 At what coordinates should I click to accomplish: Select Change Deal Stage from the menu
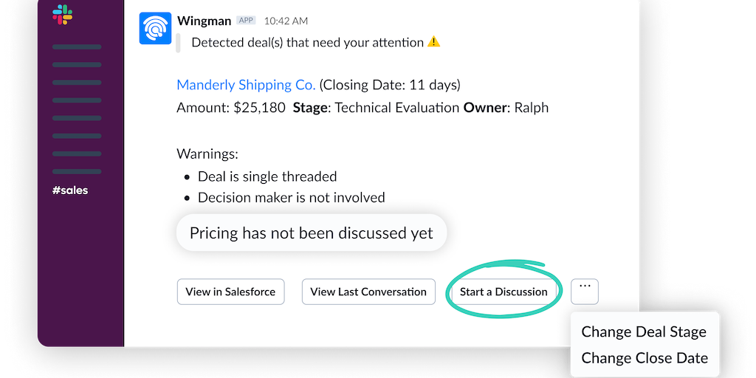tap(643, 332)
